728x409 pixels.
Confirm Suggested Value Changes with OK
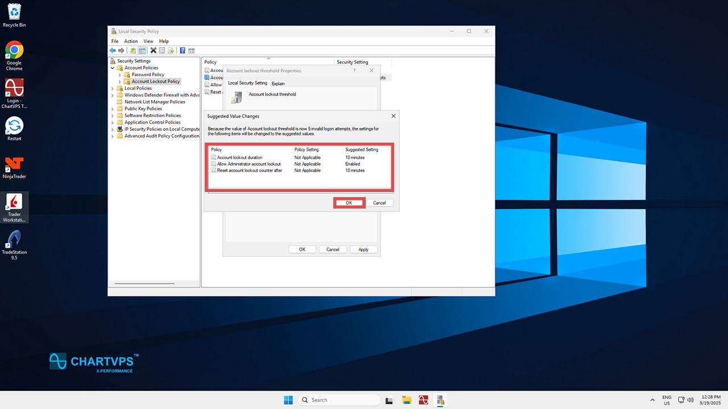pos(349,203)
